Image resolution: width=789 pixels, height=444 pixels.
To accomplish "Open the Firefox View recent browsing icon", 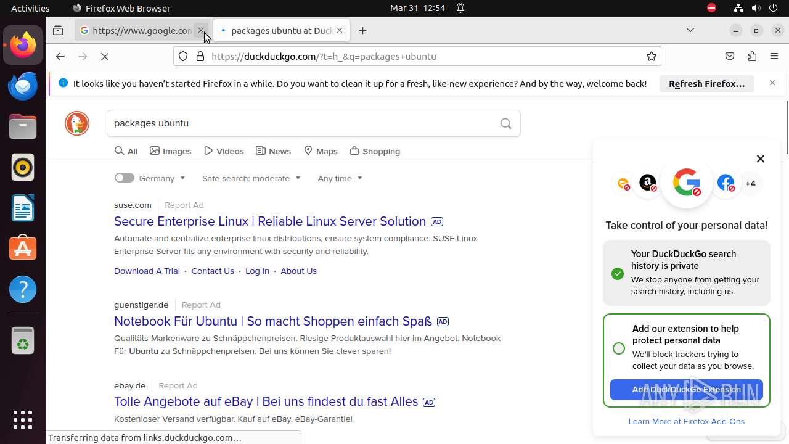I will click(x=58, y=30).
